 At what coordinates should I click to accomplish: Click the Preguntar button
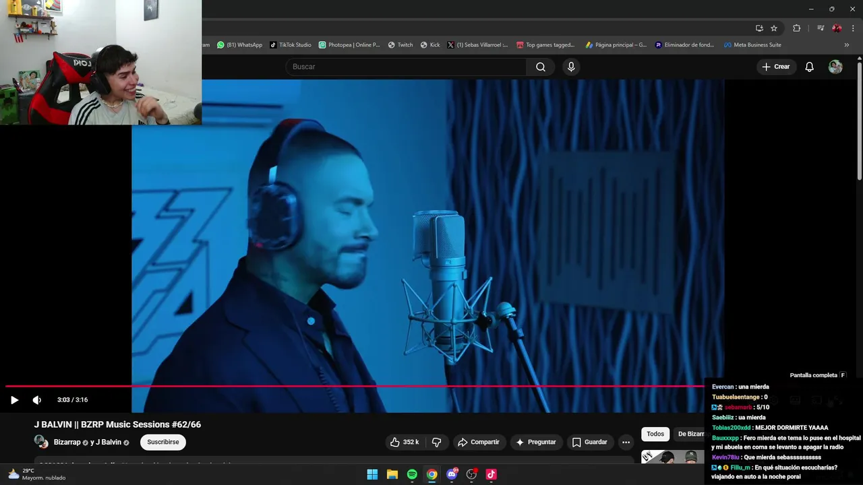(536, 442)
